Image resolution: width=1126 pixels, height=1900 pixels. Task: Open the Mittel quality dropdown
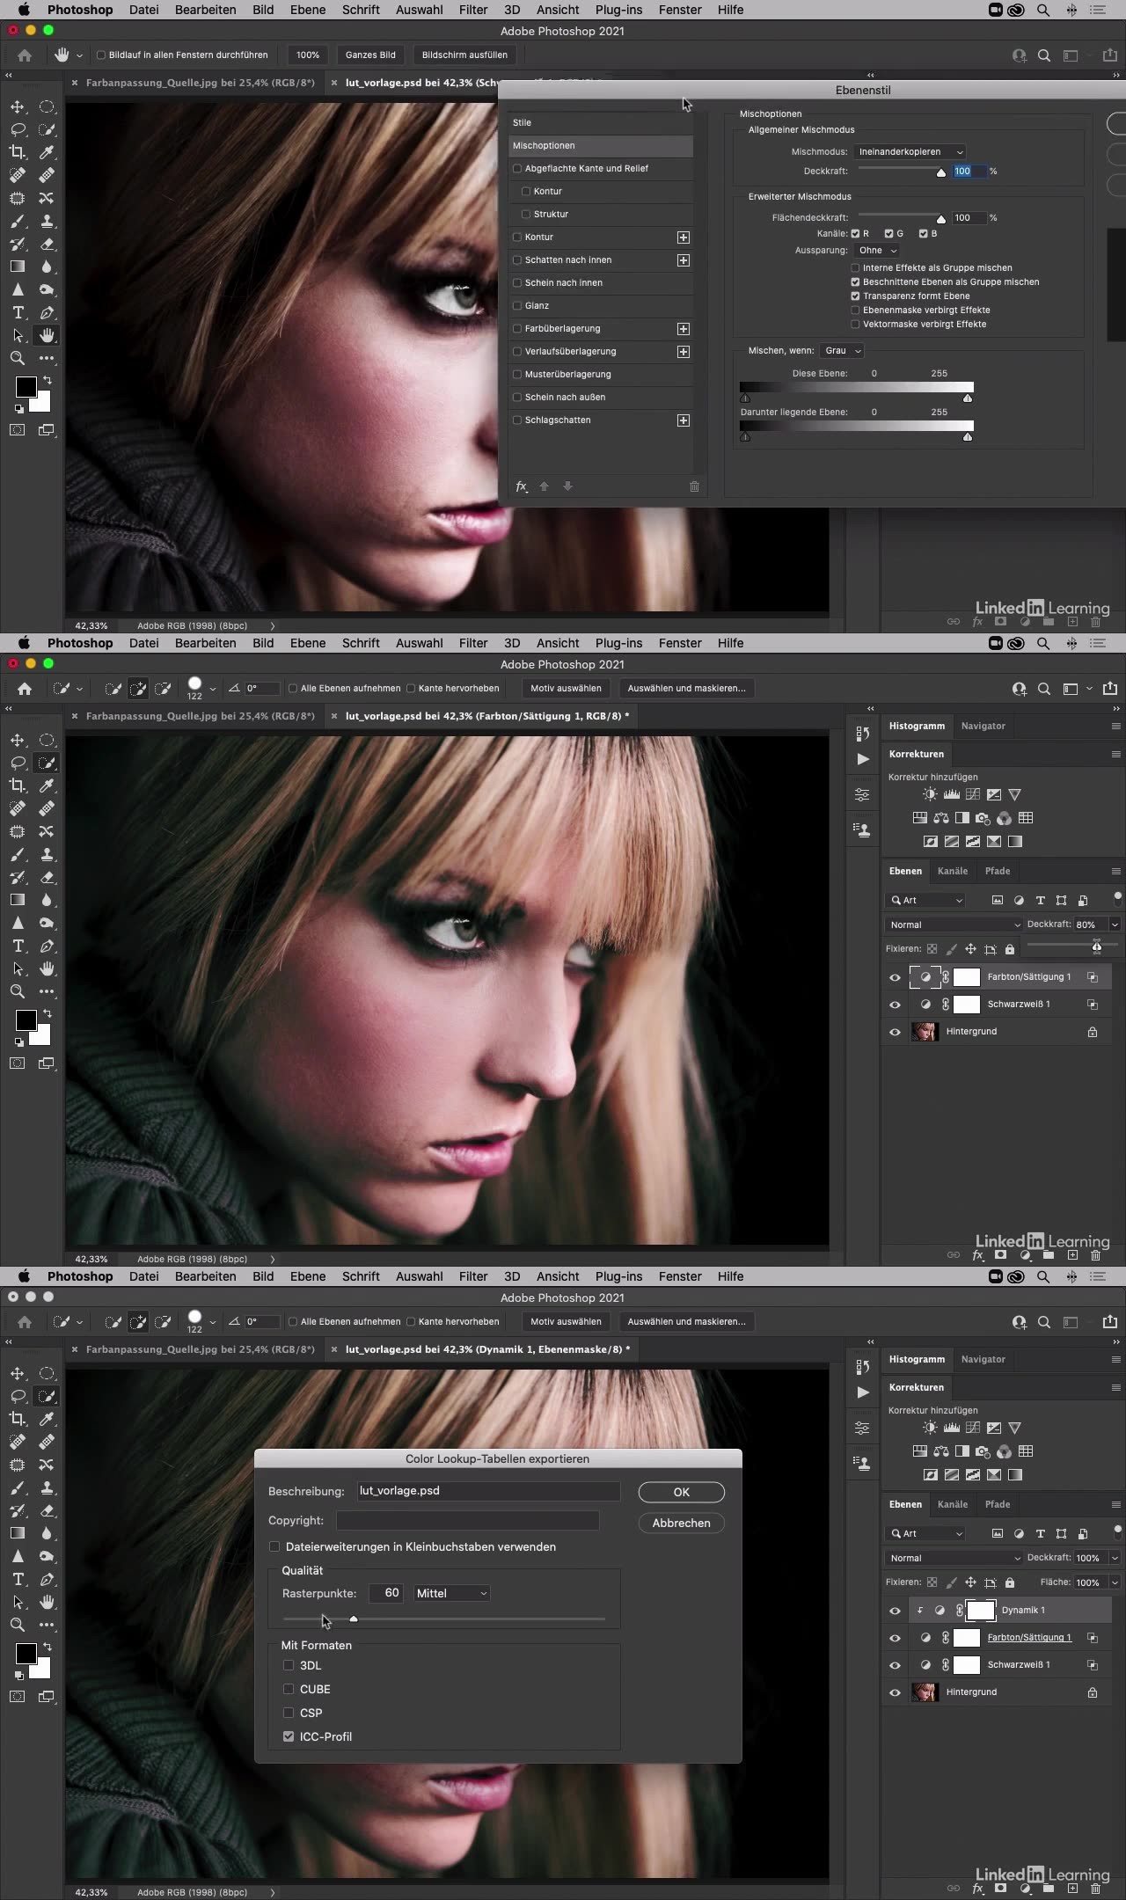tap(451, 1593)
